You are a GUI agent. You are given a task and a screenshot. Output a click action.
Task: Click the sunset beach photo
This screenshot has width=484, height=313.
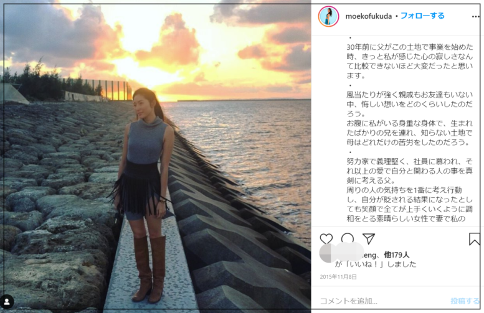[x=156, y=157]
